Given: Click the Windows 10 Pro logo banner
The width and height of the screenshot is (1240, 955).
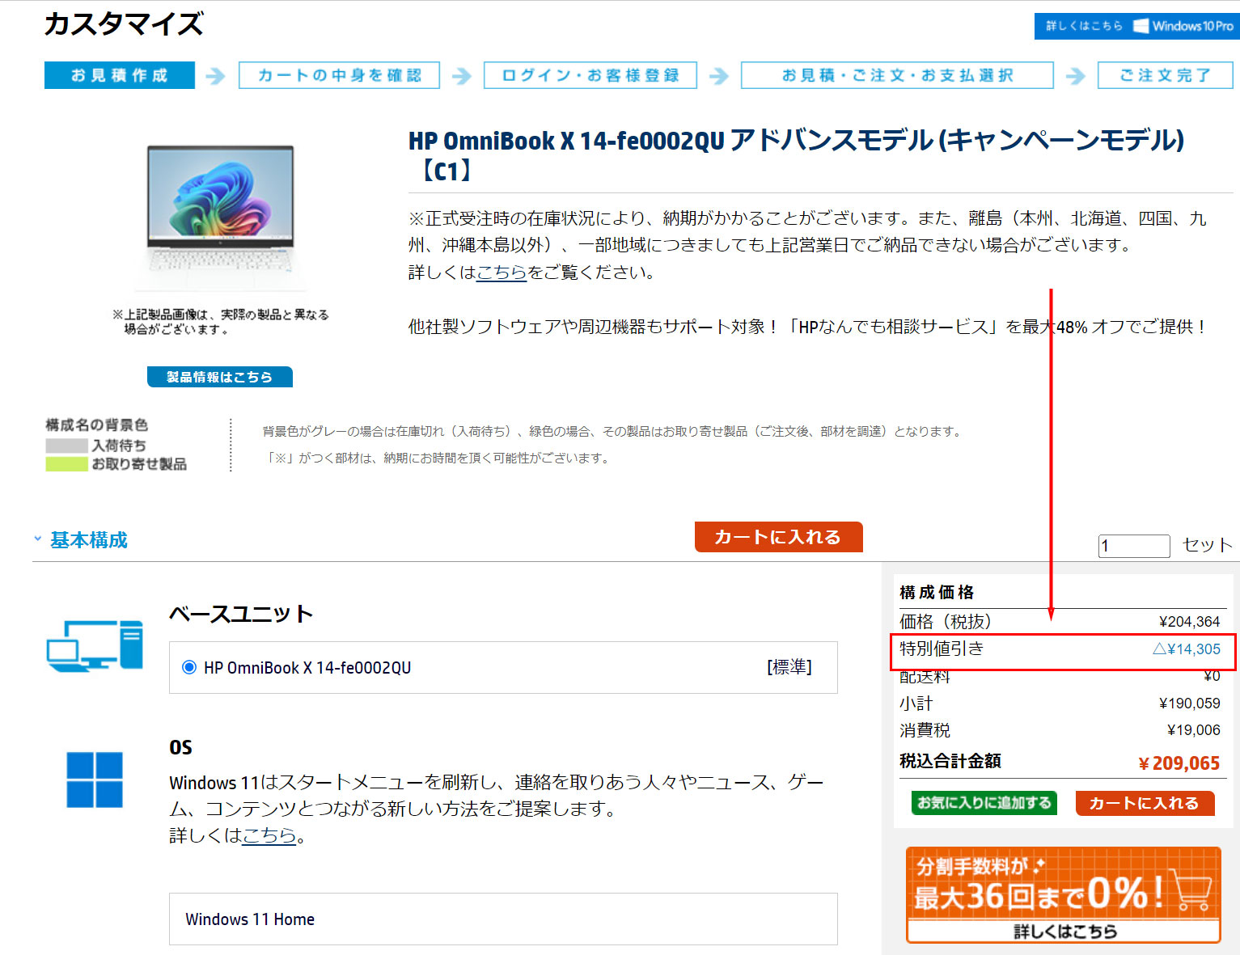Looking at the screenshot, I should tap(1135, 26).
